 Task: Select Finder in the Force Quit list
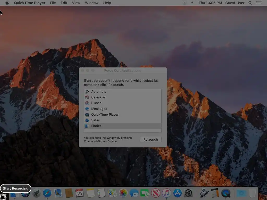tap(123, 126)
